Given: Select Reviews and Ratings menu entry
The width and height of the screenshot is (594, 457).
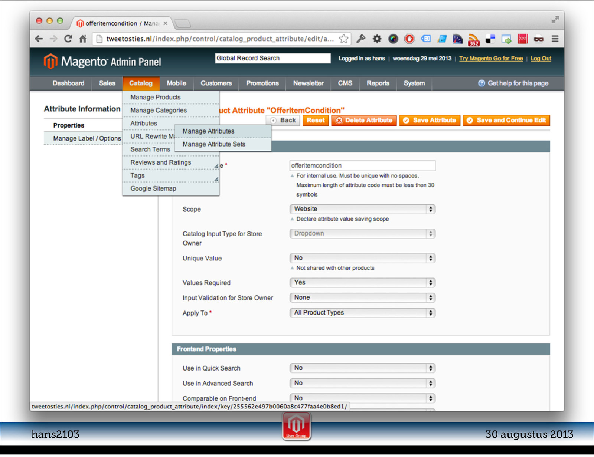Looking at the screenshot, I should pos(171,162).
